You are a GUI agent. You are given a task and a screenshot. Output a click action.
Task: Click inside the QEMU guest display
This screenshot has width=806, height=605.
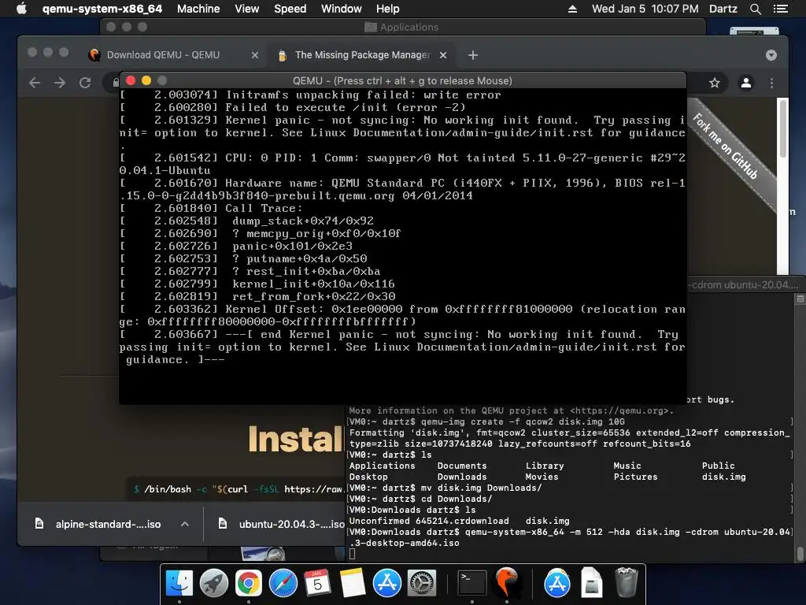click(x=402, y=246)
